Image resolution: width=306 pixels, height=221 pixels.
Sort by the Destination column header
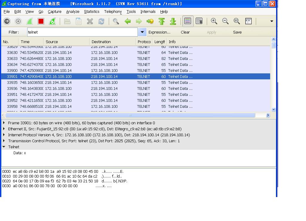(112, 42)
